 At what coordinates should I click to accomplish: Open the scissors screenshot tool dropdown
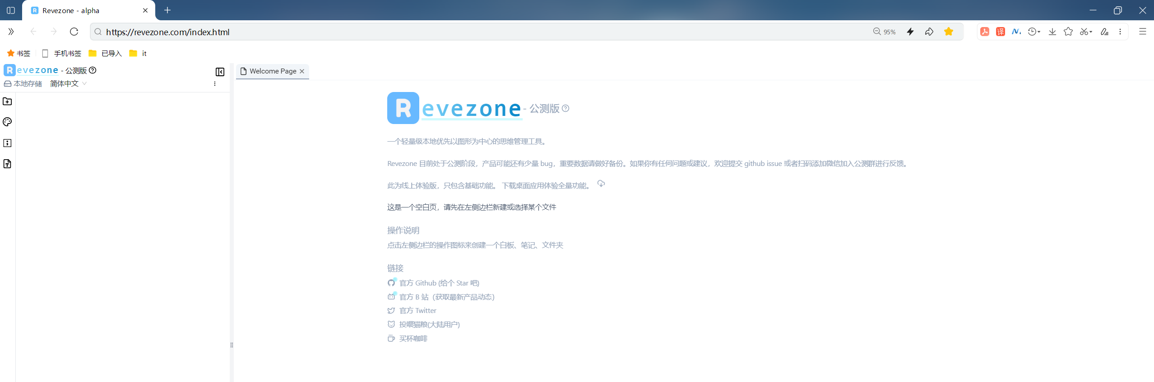coord(1086,32)
